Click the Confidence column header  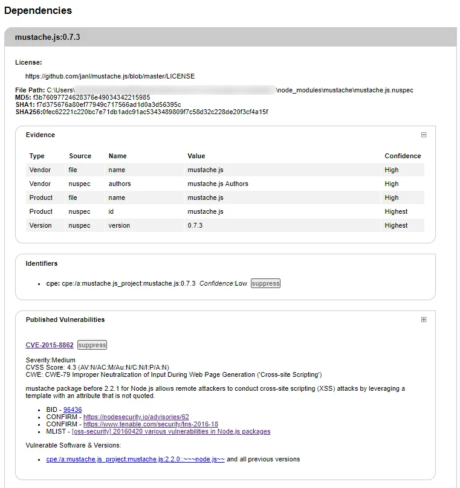[x=403, y=156]
